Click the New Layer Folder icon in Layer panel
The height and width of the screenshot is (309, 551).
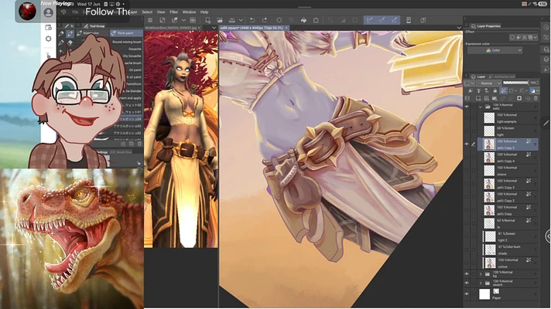pos(495,99)
